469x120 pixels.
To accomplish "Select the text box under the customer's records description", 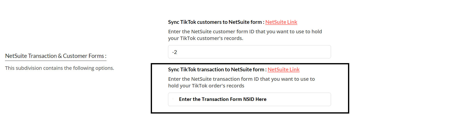I will tap(249, 52).
